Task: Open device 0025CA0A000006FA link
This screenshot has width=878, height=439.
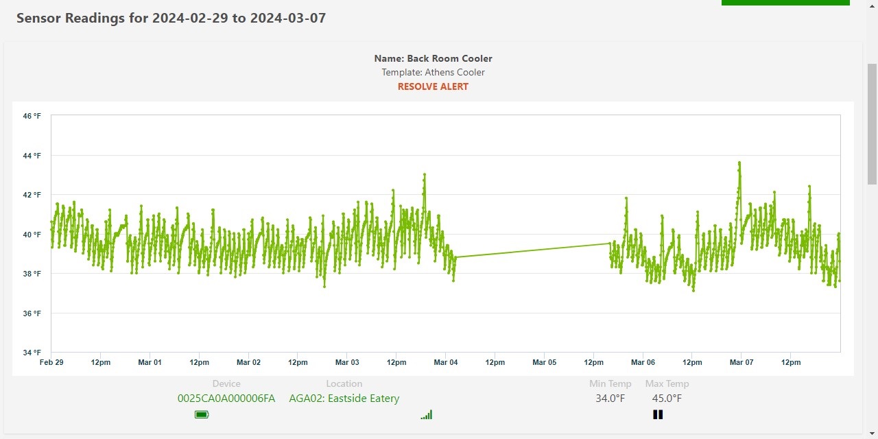Action: click(x=226, y=399)
